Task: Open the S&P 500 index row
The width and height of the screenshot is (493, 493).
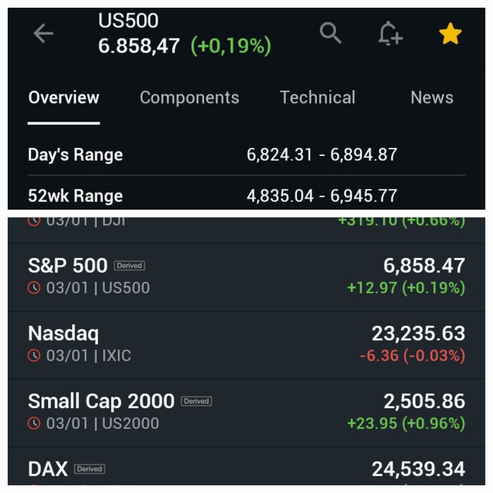Action: coord(246,276)
